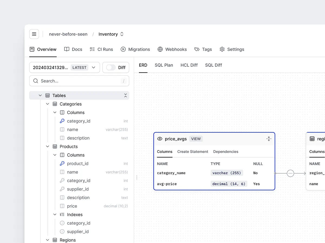Go to never-before-seen breadcrumb link

tap(68, 34)
